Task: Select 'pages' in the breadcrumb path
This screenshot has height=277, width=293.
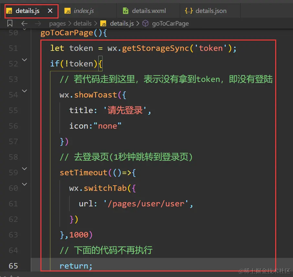Action: click(57, 24)
